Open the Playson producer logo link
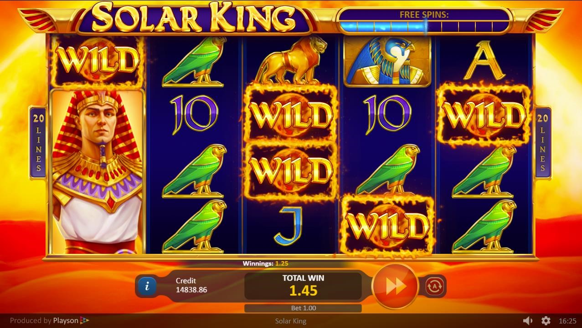 tap(71, 321)
